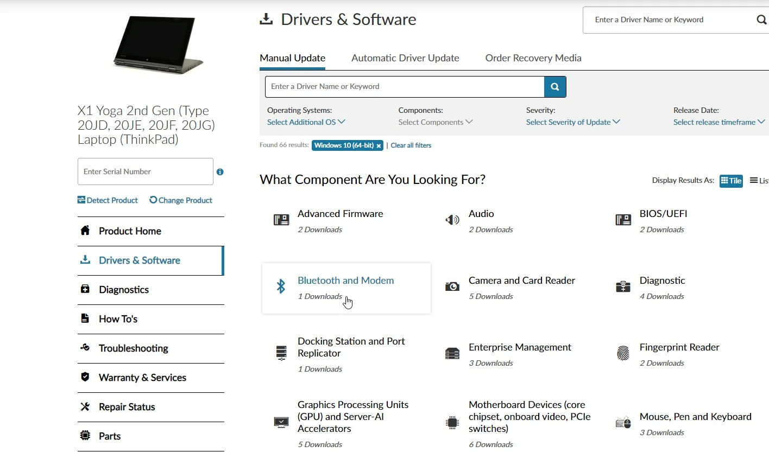769x452 pixels.
Task: Open the Advanced Firmware component link
Action: (x=341, y=214)
